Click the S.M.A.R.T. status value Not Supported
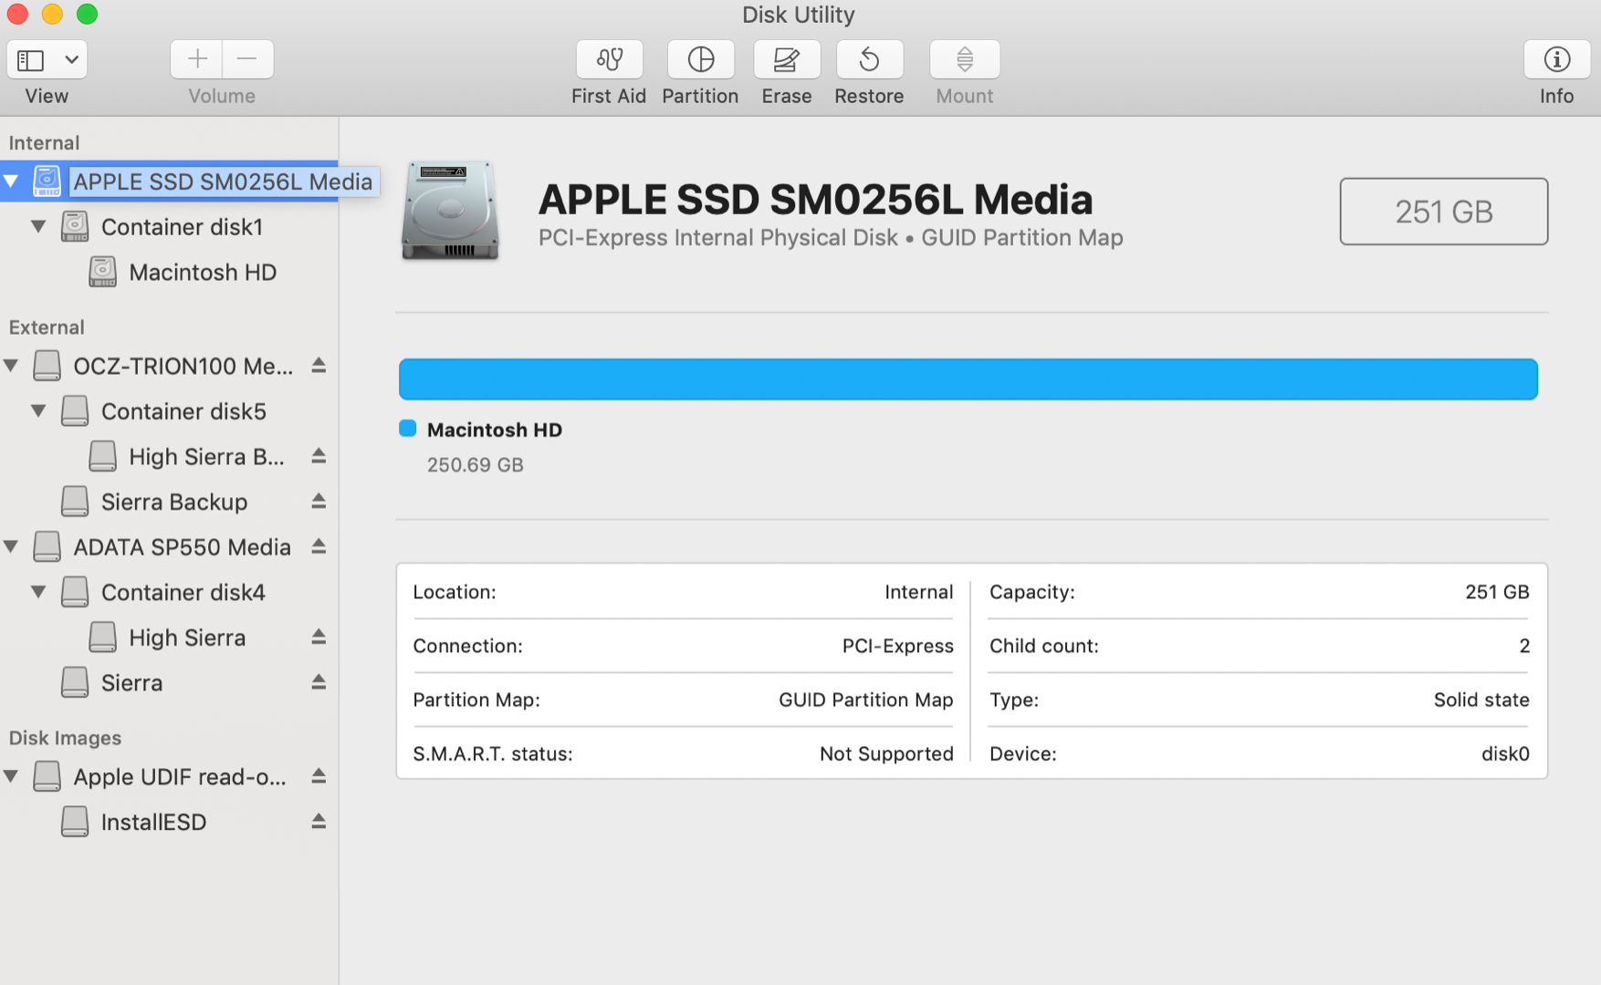1601x985 pixels. tap(886, 753)
